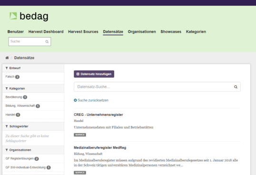The height and width of the screenshot is (175, 256).
Task: Click the Datensatz-Suche magnifier icon
Action: 236,87
